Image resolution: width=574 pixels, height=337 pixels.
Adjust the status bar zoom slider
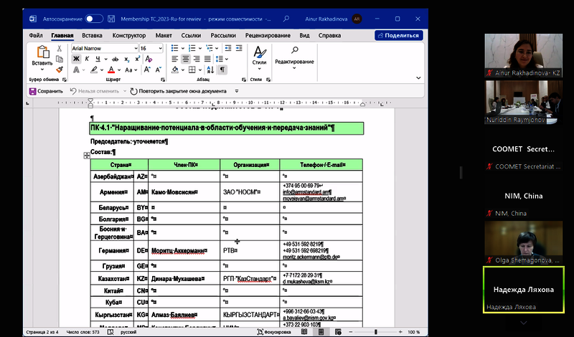click(375, 332)
